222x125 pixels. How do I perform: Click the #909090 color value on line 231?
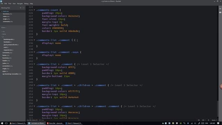[x=57, y=28]
